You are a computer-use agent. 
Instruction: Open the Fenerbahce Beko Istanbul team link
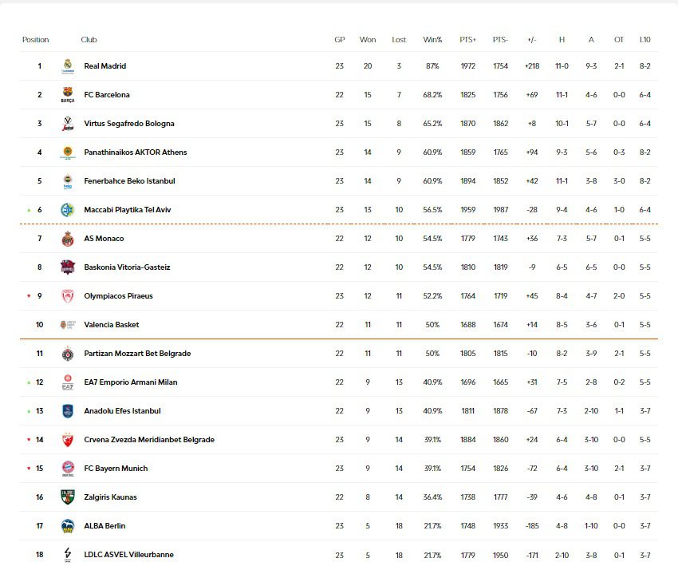click(129, 181)
